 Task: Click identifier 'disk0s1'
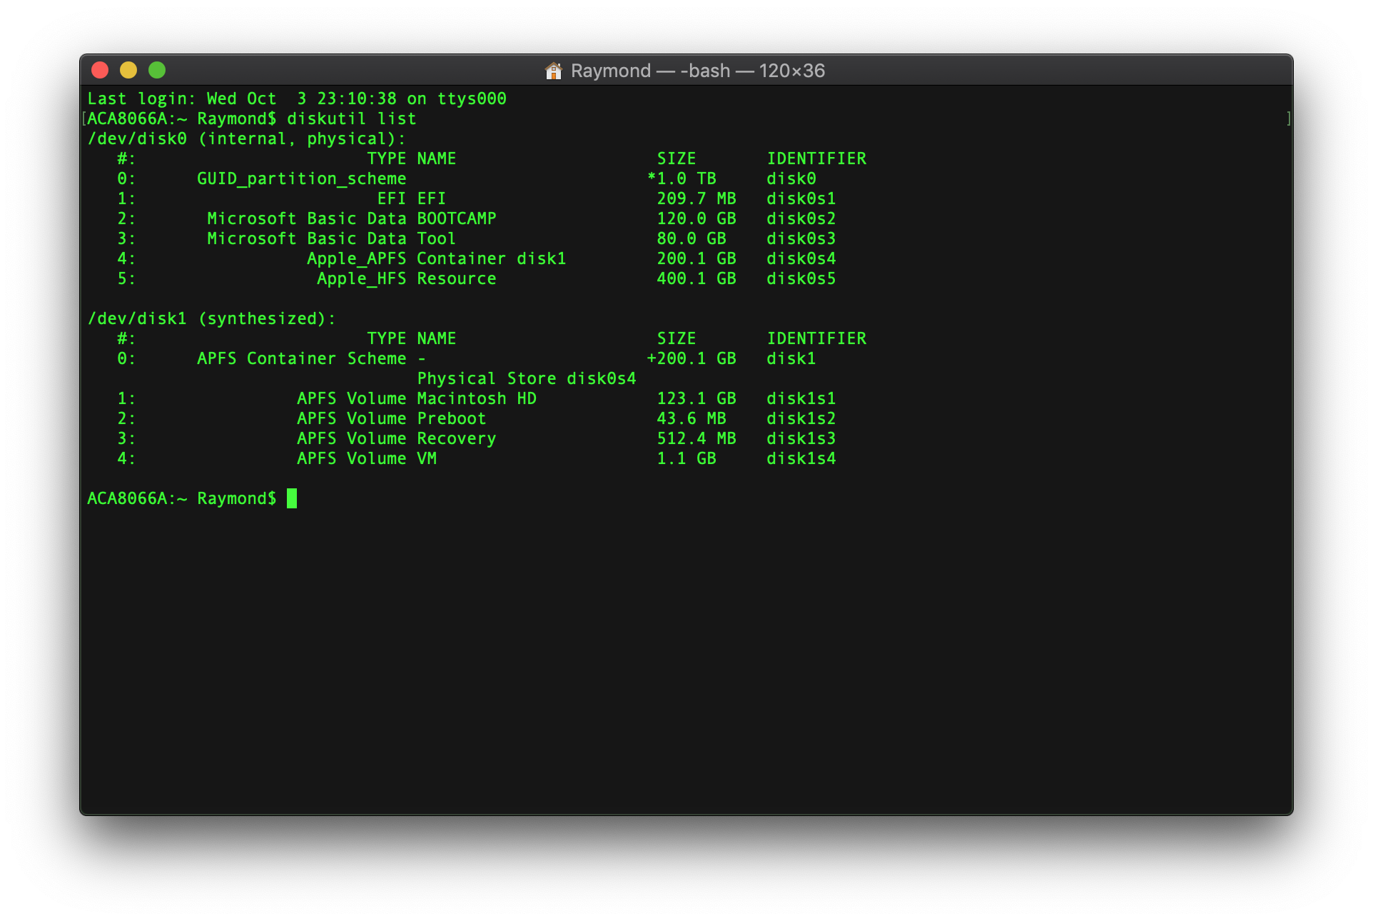click(801, 198)
